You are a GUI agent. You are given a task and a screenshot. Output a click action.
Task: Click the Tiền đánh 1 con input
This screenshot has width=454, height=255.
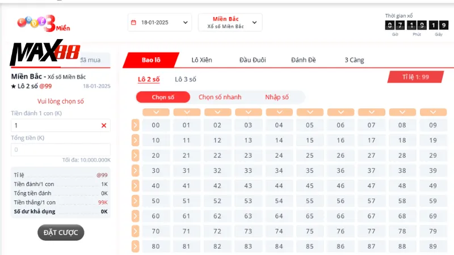[x=61, y=125]
